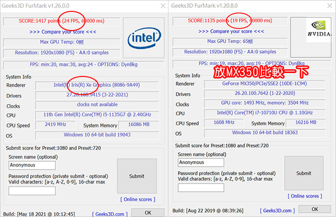Open 'Compare your score' link in v1.20.8.0 window
This screenshot has height=217, width=336.
click(x=231, y=32)
